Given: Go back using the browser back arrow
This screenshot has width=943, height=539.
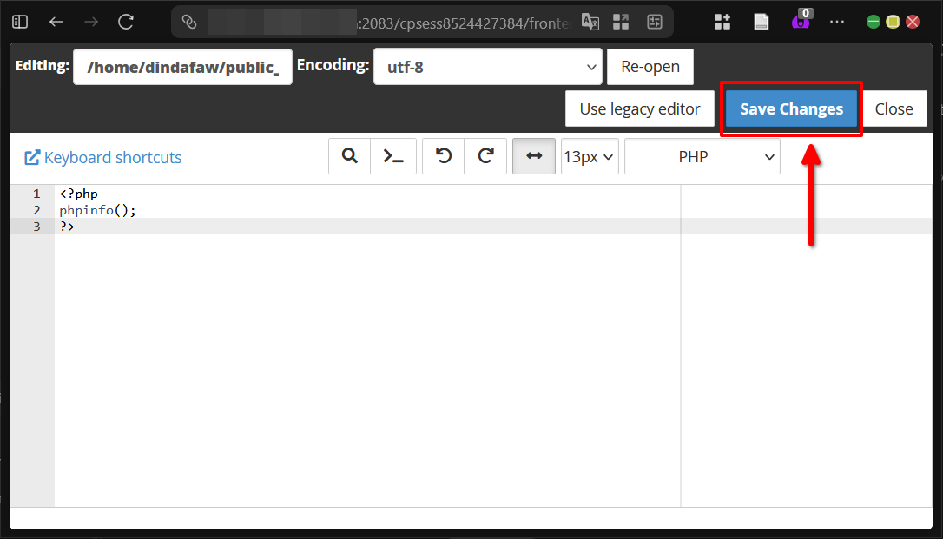Looking at the screenshot, I should [56, 22].
